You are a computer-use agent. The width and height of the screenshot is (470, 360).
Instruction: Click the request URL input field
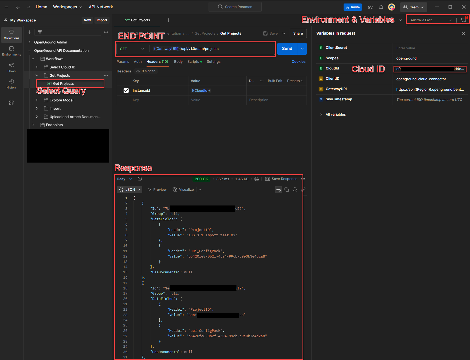tap(212, 49)
